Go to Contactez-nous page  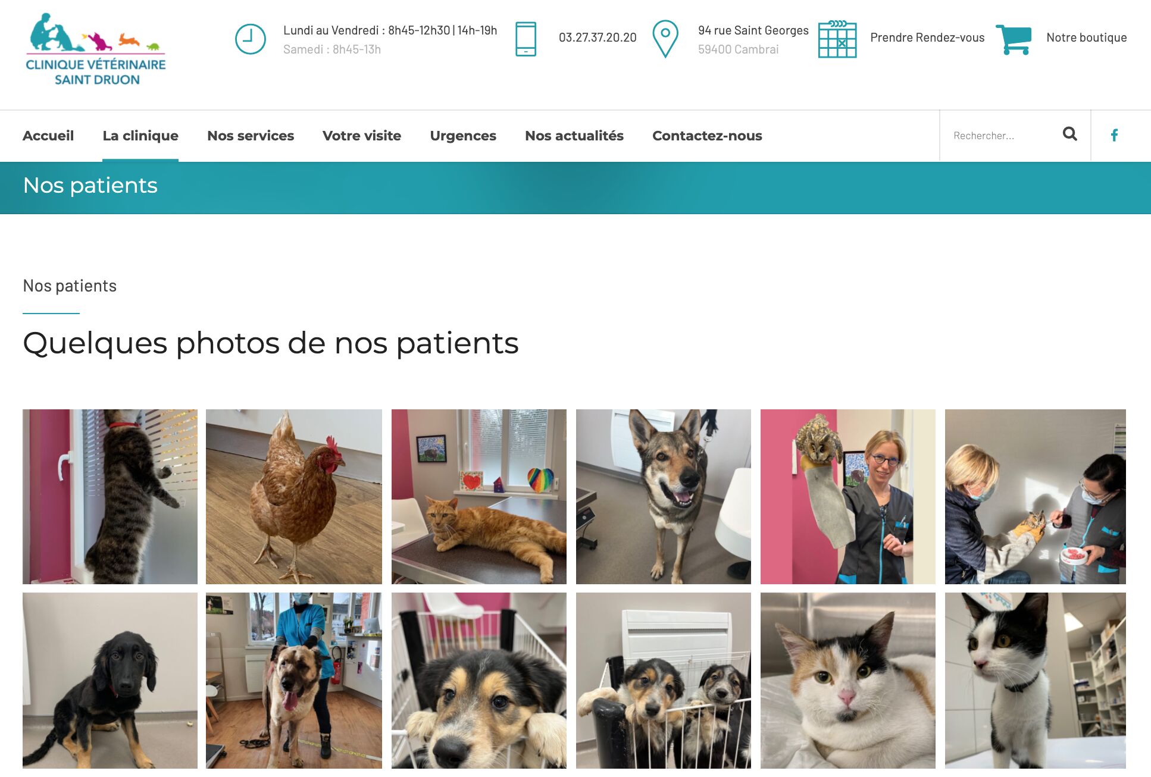707,136
